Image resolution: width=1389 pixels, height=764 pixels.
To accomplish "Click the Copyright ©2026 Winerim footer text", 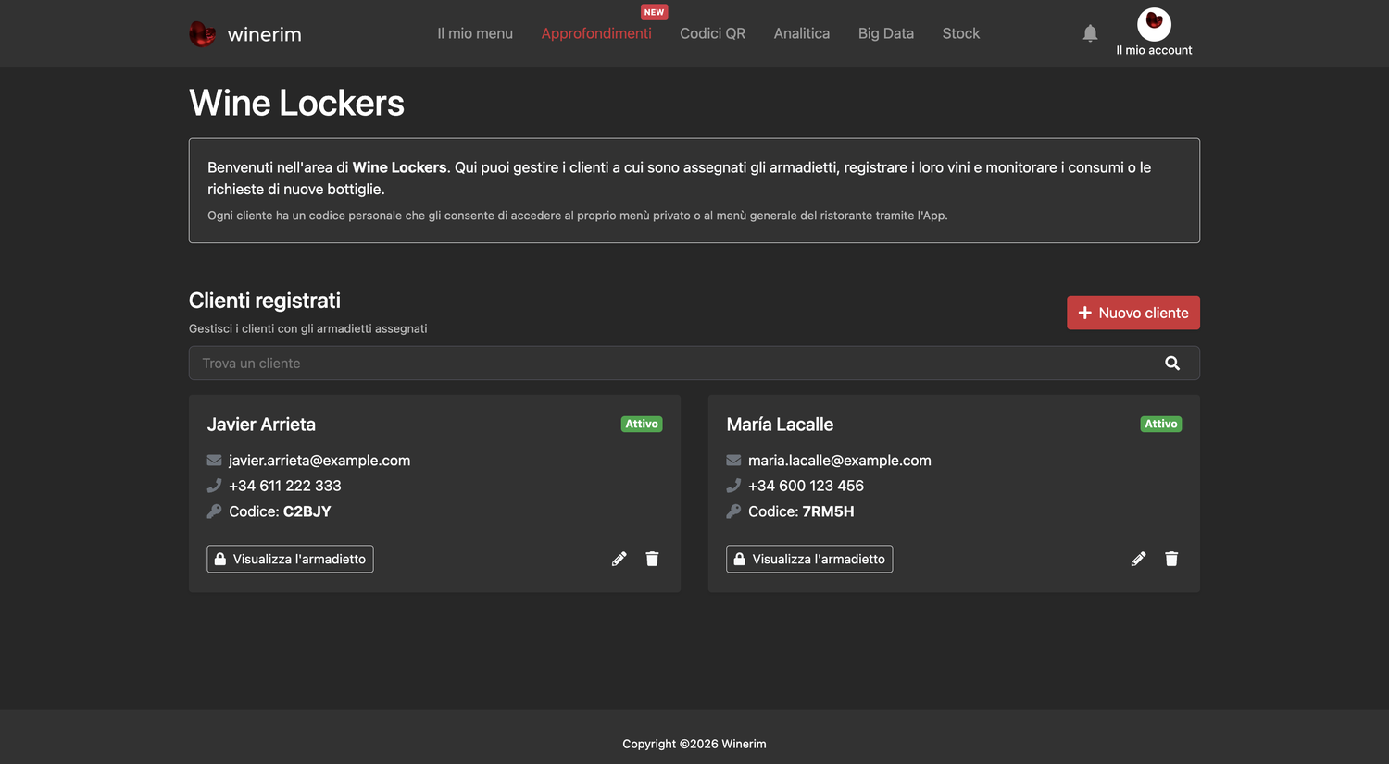I will (694, 744).
